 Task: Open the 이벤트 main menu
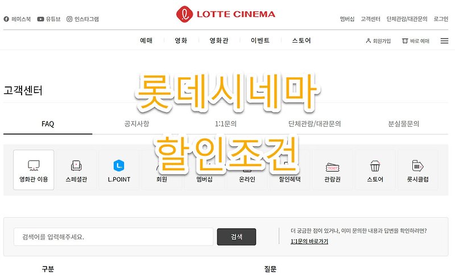coord(260,40)
